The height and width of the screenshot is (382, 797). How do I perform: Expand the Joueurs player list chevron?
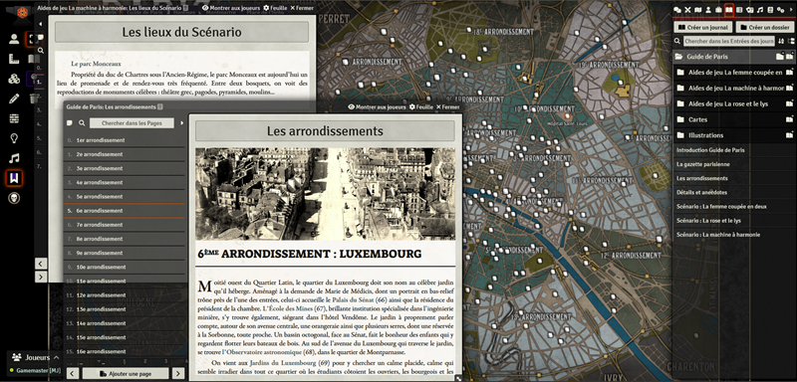(x=56, y=358)
